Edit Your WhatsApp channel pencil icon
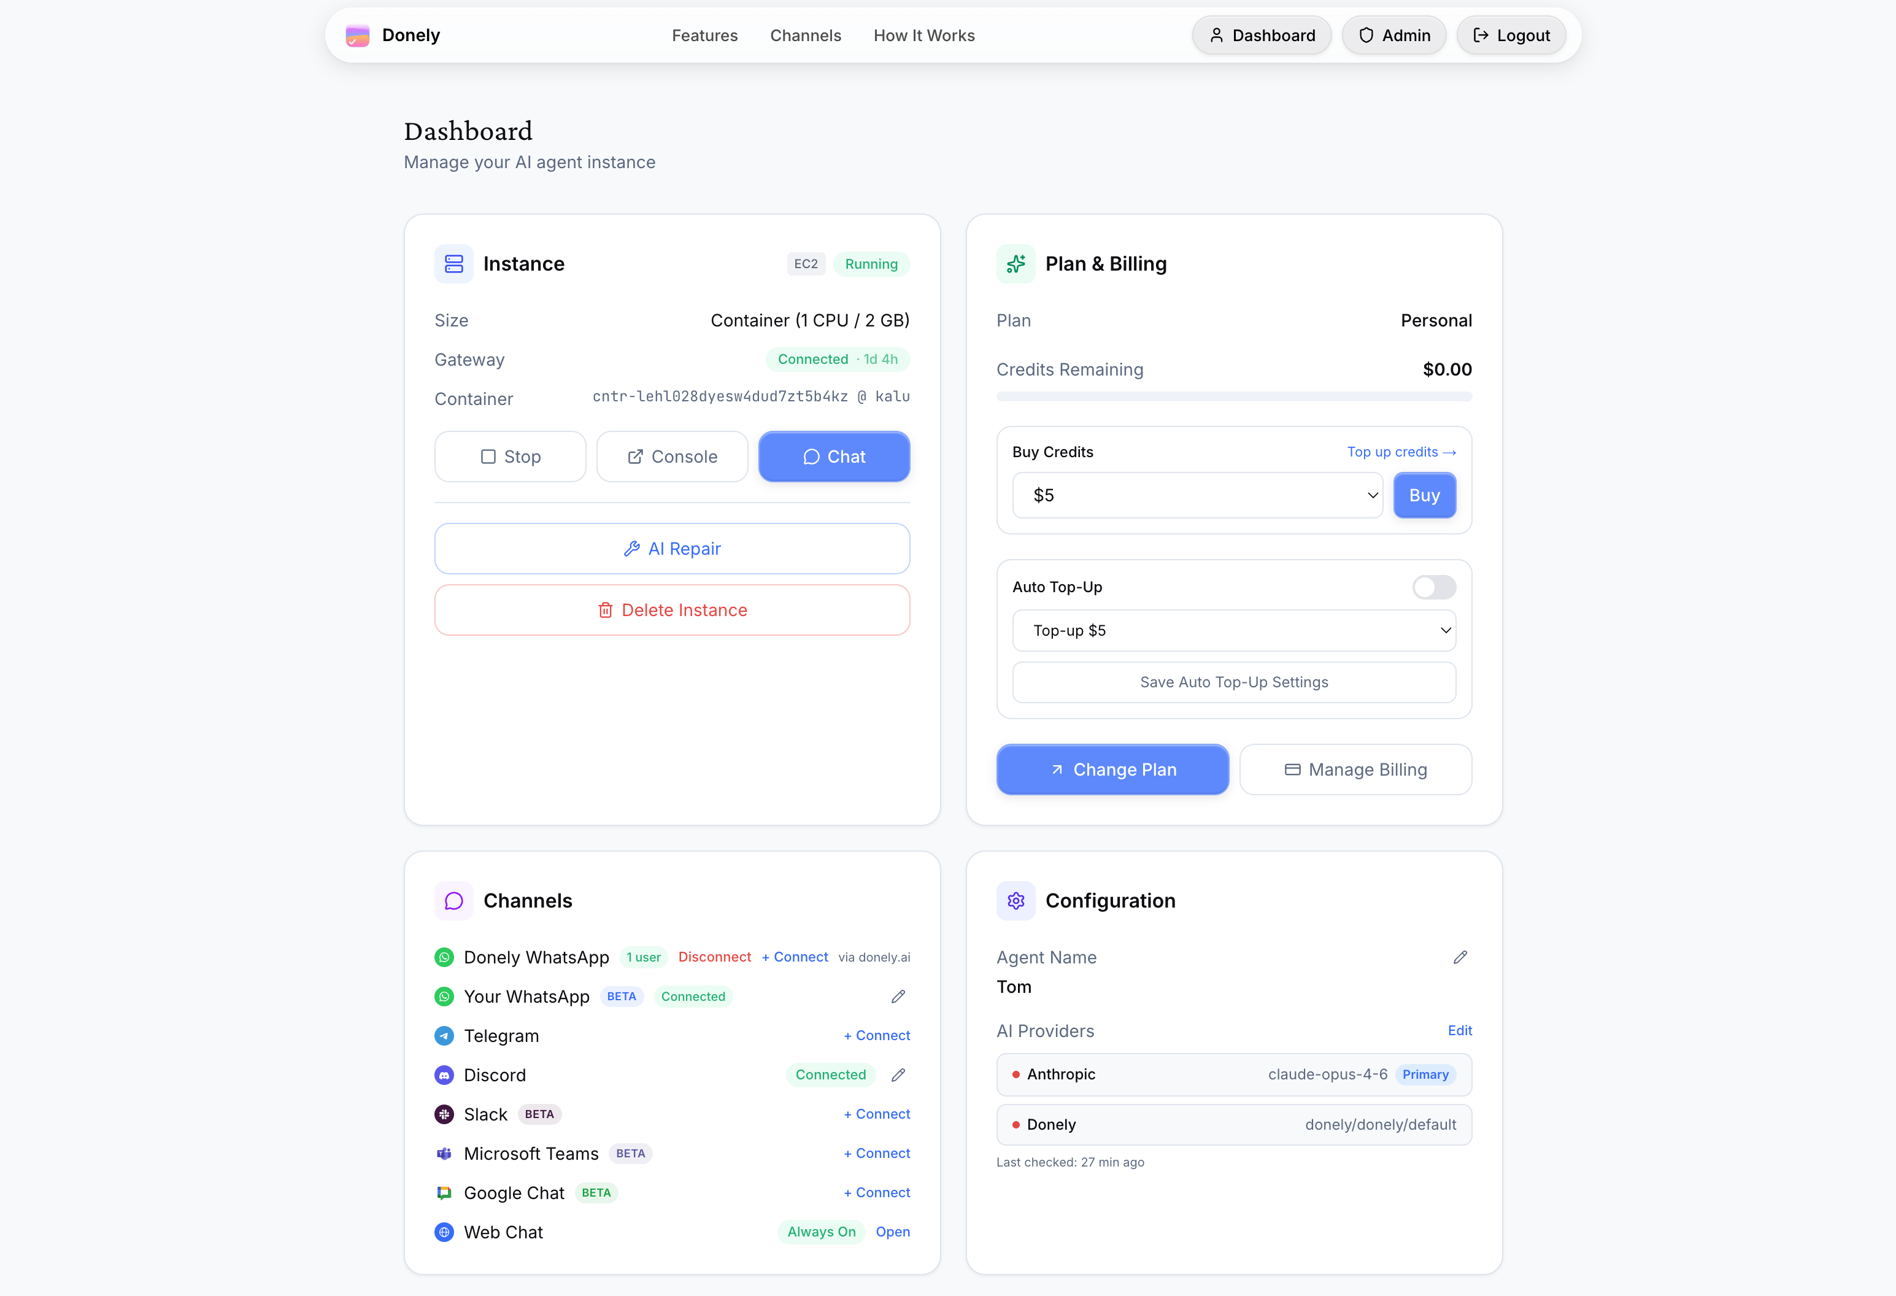Image resolution: width=1896 pixels, height=1296 pixels. [x=898, y=997]
